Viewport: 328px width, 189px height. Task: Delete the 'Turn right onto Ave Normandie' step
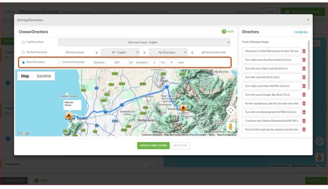tap(304, 60)
